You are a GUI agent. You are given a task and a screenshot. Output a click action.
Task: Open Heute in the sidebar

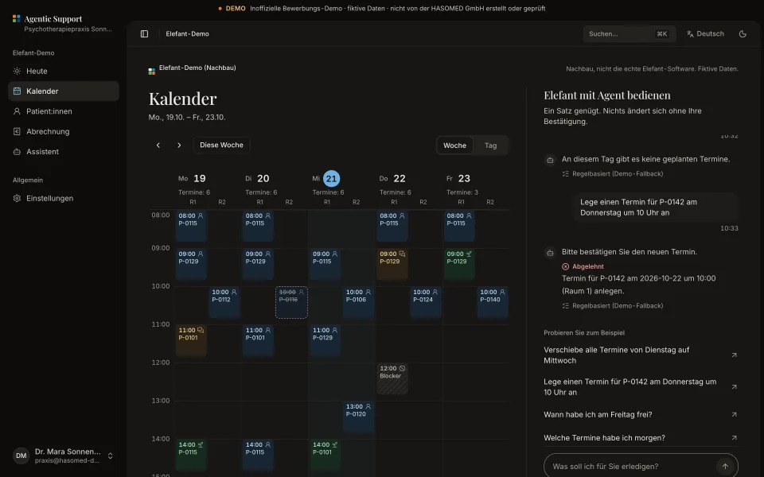pos(64,71)
